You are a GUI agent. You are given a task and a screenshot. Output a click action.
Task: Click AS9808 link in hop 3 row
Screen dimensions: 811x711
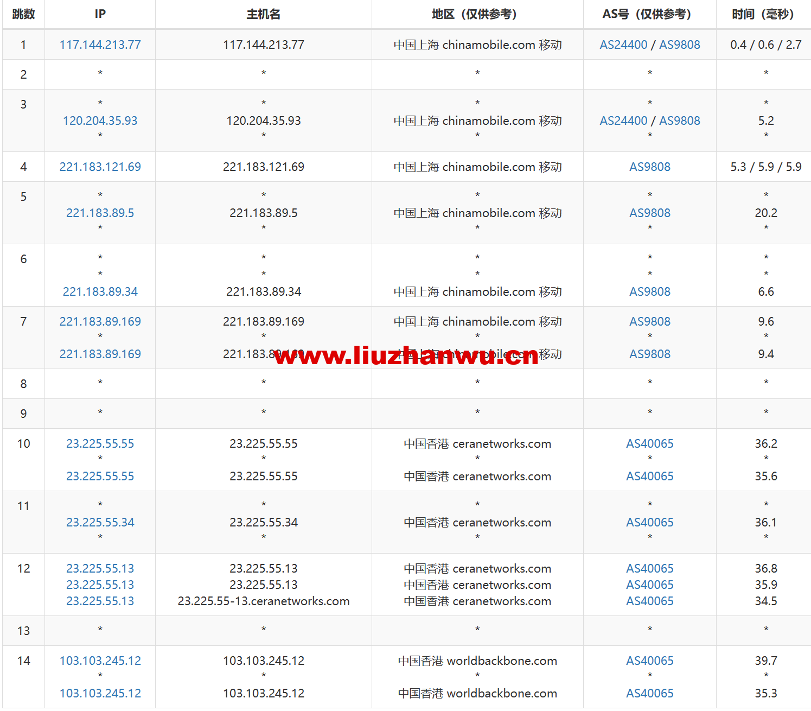pos(679,120)
